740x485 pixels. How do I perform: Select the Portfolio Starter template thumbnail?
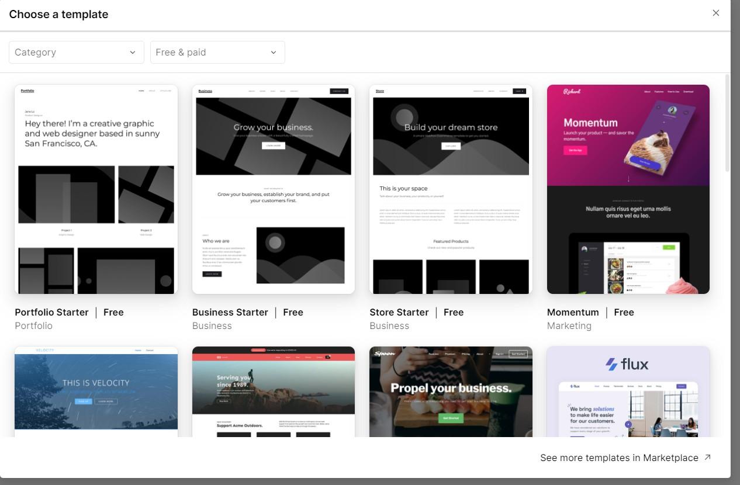pyautogui.click(x=96, y=189)
